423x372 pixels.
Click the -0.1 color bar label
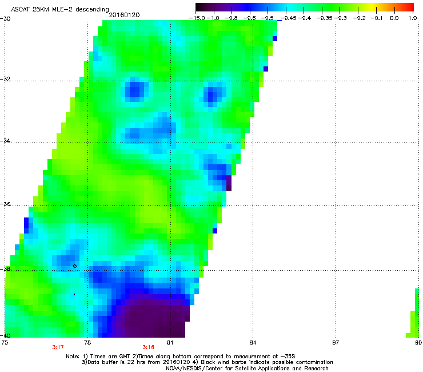click(377, 18)
